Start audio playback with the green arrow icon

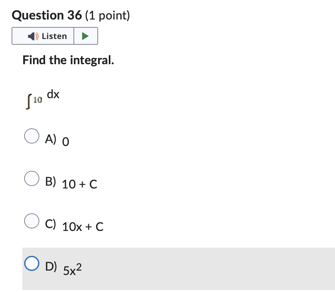(86, 36)
